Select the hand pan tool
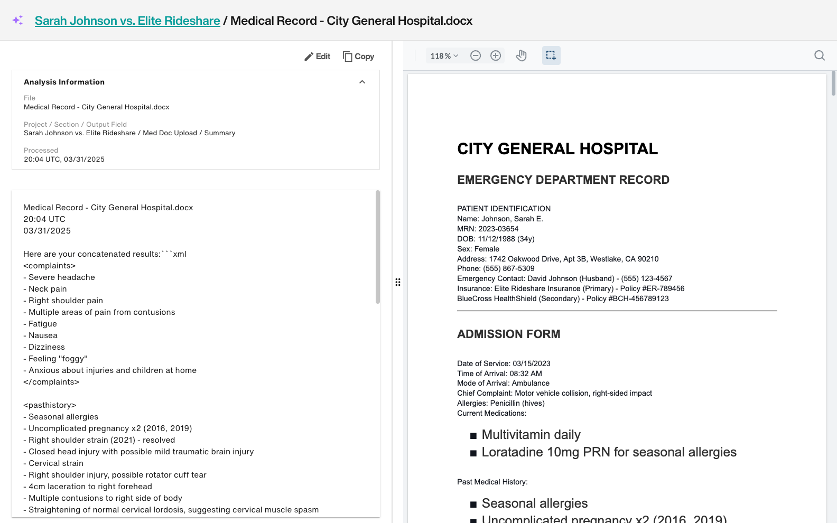The width and height of the screenshot is (837, 523). tap(522, 55)
